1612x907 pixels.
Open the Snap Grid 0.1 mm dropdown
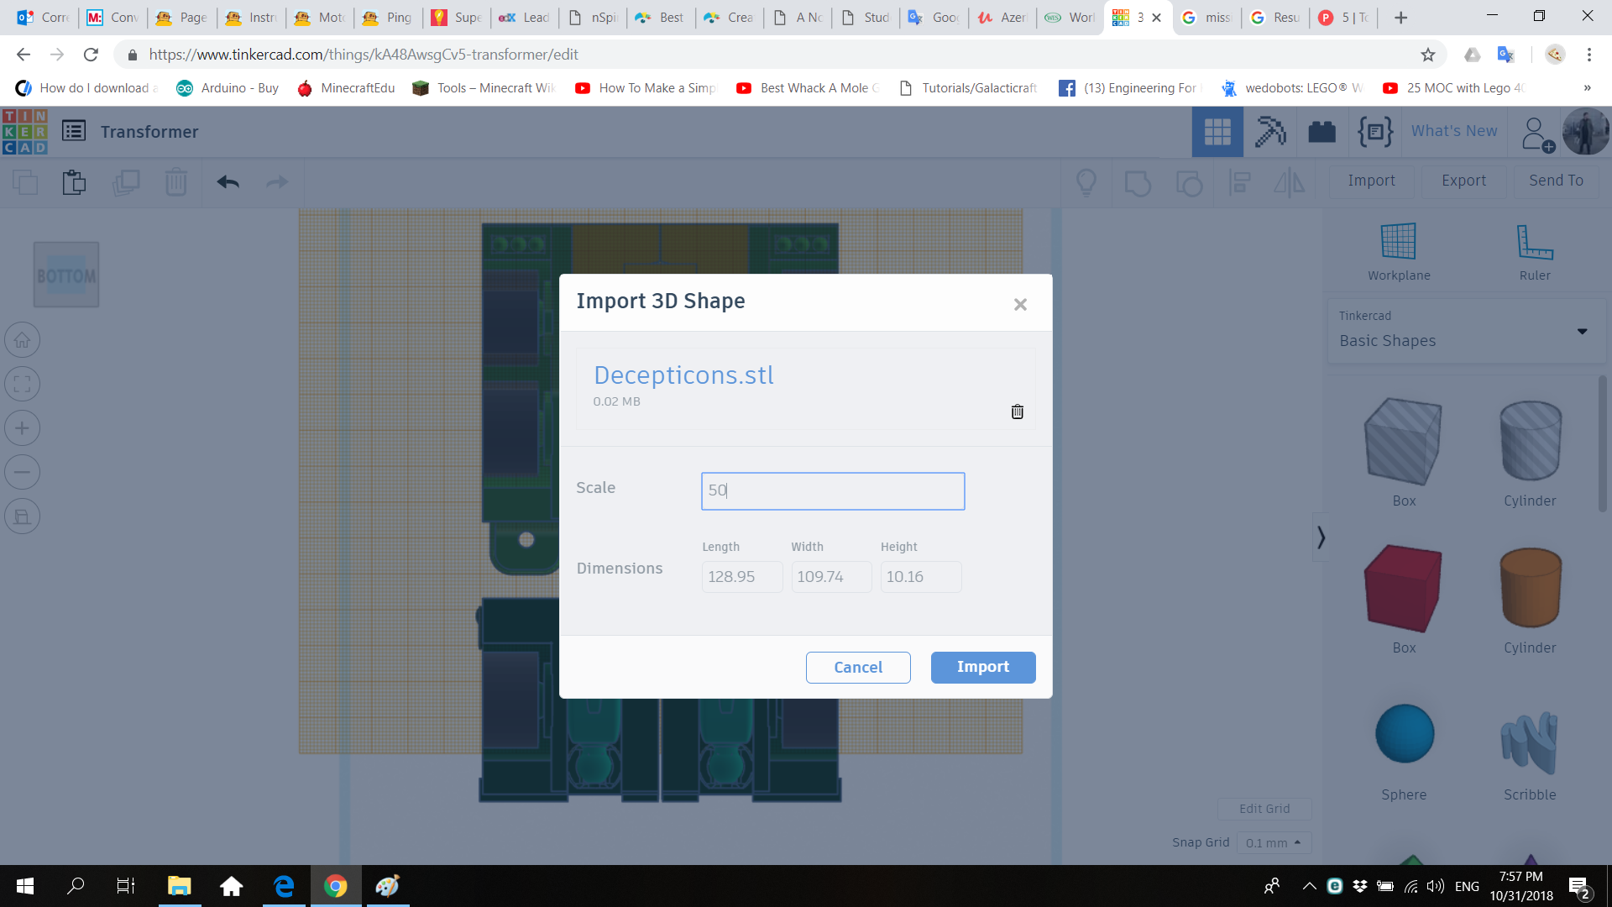point(1273,842)
